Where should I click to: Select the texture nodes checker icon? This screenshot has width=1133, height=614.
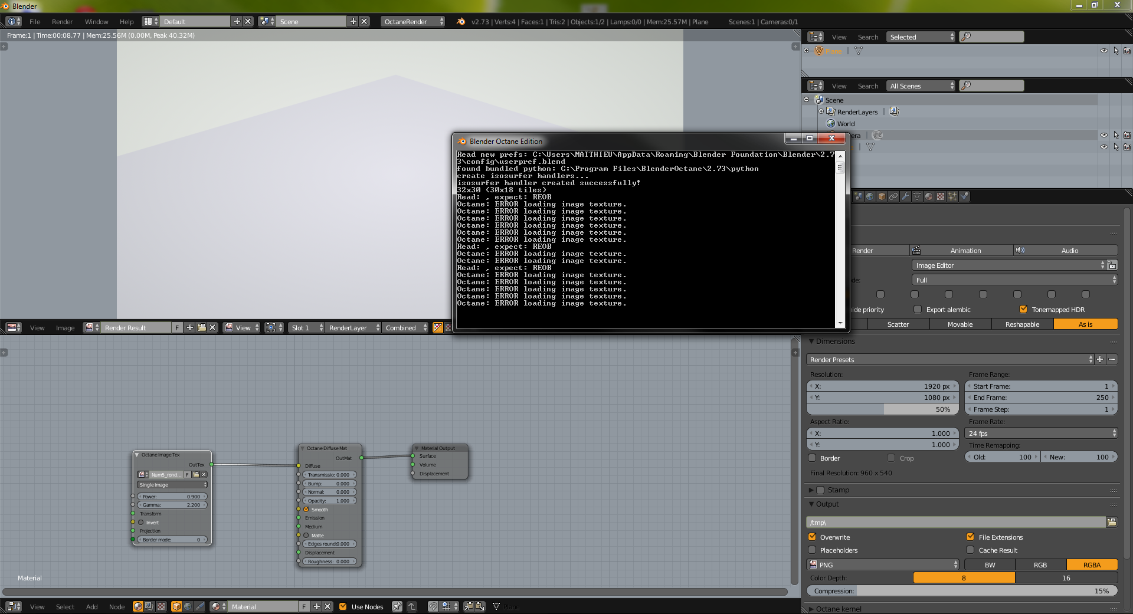coord(161,606)
